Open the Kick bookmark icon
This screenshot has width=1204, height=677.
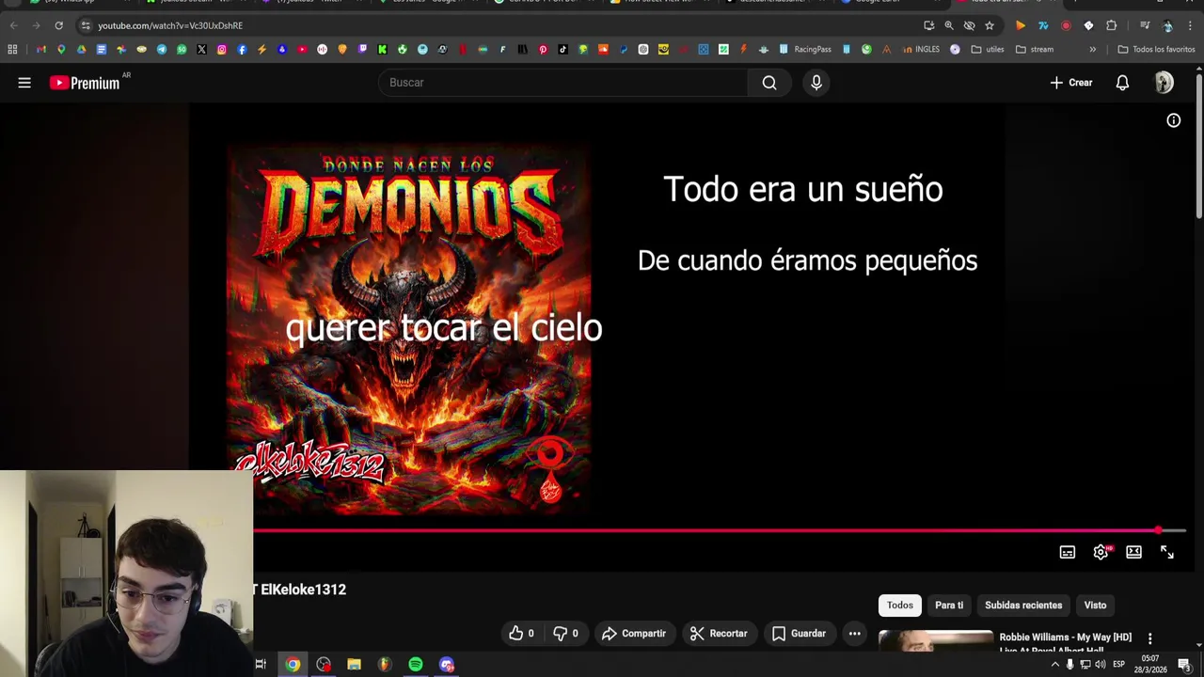(382, 49)
